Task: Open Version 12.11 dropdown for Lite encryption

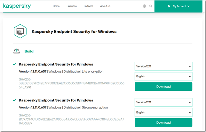Action: tap(163, 66)
